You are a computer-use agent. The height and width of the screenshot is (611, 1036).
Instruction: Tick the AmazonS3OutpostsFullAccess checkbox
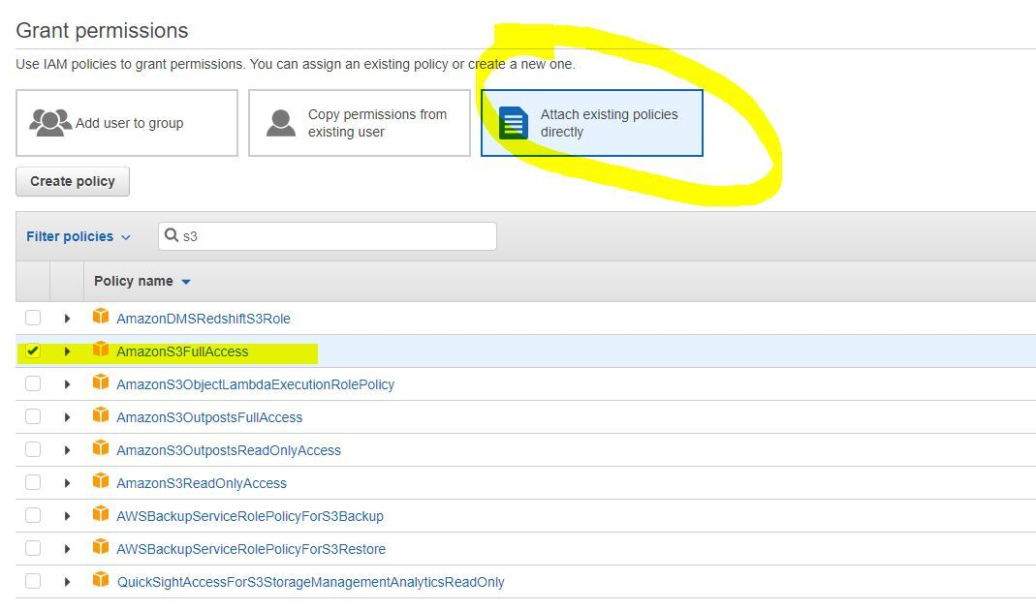coord(32,416)
